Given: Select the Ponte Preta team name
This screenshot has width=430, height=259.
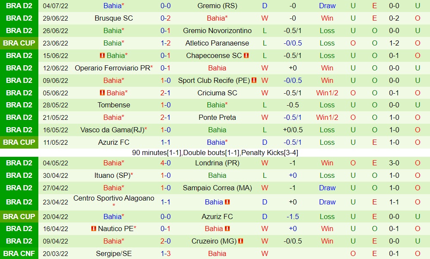Looking at the screenshot, I should (217, 118).
